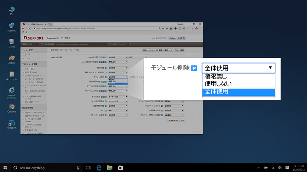Click the blue P icon beside モジュール削除
Viewport: 307px width, 172px height.
(194, 68)
